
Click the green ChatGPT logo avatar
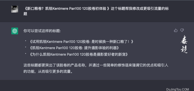[x=15, y=31]
